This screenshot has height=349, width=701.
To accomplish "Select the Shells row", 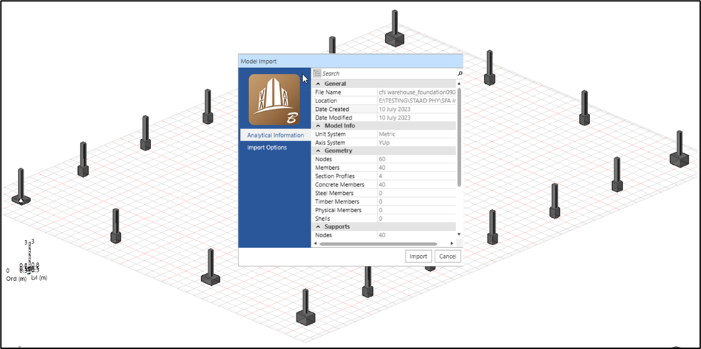I will (x=384, y=219).
